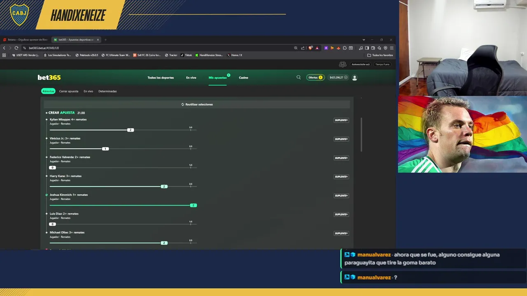Go back with the browser back arrow
The height and width of the screenshot is (296, 527).
click(x=4, y=48)
